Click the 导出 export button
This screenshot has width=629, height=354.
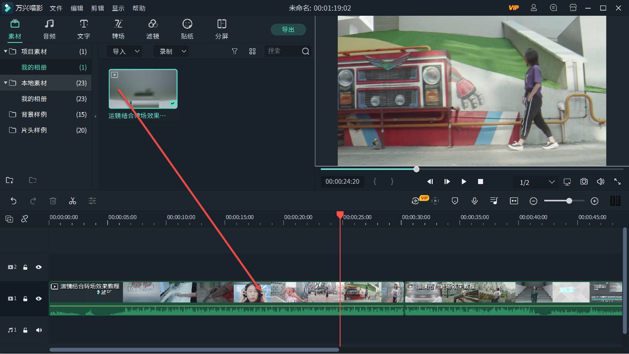(x=288, y=29)
